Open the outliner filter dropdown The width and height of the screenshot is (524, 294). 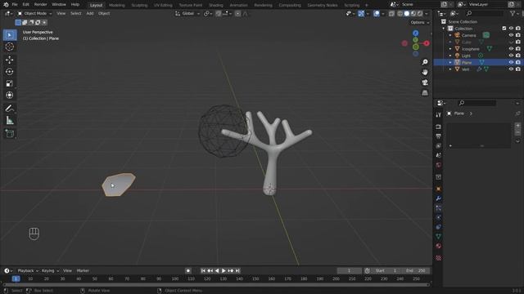tap(514, 13)
